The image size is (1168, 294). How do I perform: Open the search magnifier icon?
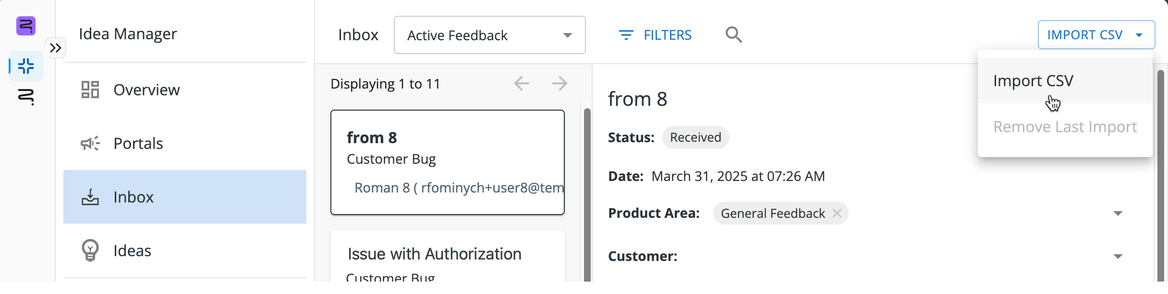(734, 34)
